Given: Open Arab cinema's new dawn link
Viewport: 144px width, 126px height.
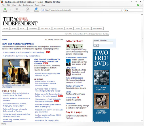Looking at the screenshot, I should point(76,58).
